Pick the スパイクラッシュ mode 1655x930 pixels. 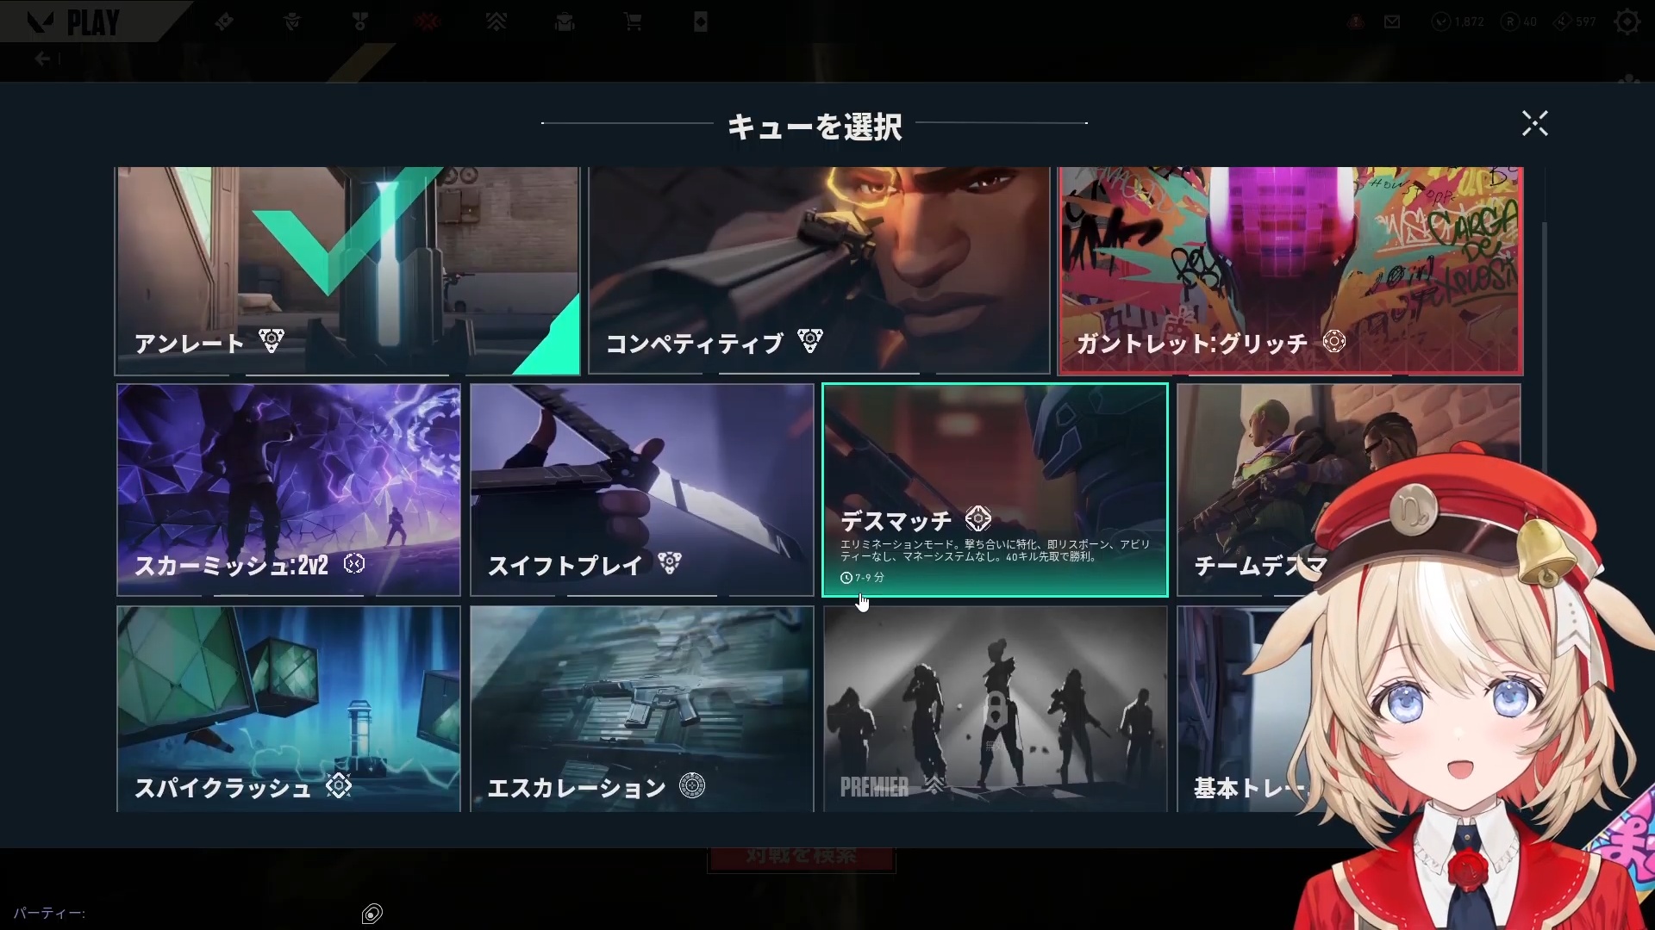tap(289, 709)
